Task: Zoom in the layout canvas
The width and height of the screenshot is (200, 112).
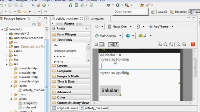Action: (x=184, y=44)
